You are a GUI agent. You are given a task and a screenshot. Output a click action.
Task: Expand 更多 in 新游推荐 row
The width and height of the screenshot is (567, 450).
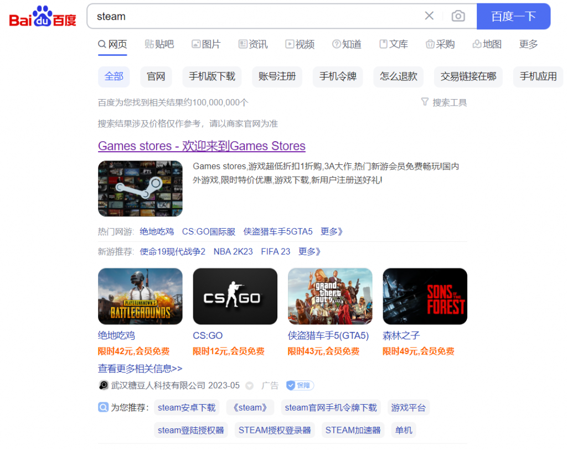(x=309, y=251)
